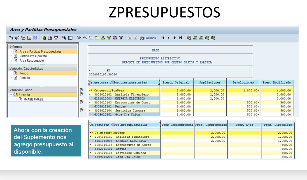Go to next column arrow
Screen dimensions: 307x180
coord(175,38)
